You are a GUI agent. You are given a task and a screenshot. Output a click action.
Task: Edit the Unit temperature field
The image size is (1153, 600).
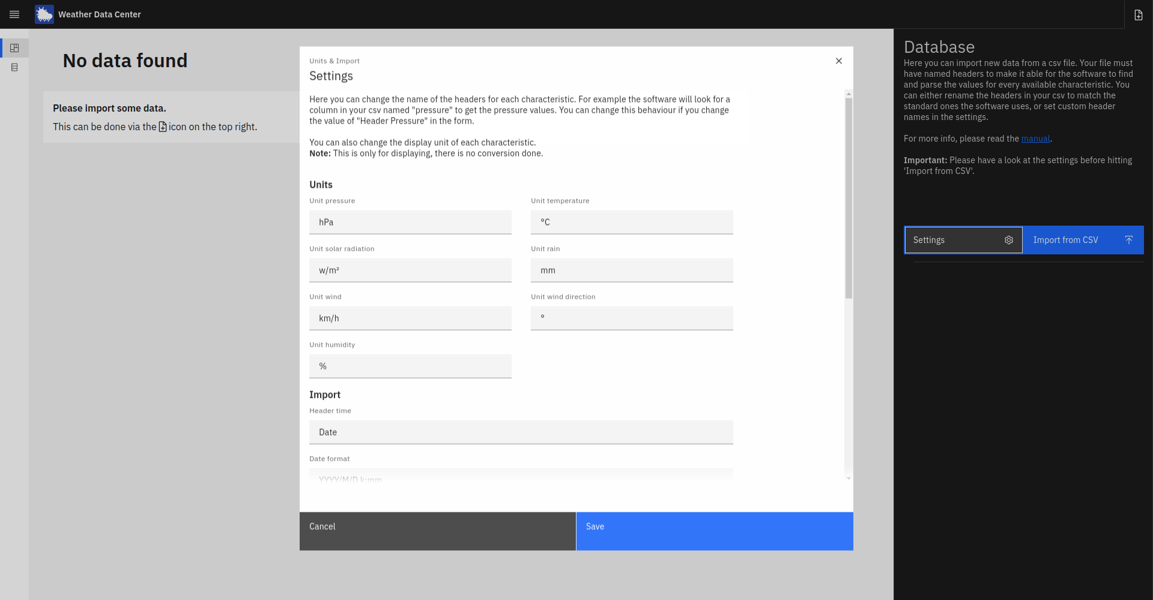click(632, 222)
